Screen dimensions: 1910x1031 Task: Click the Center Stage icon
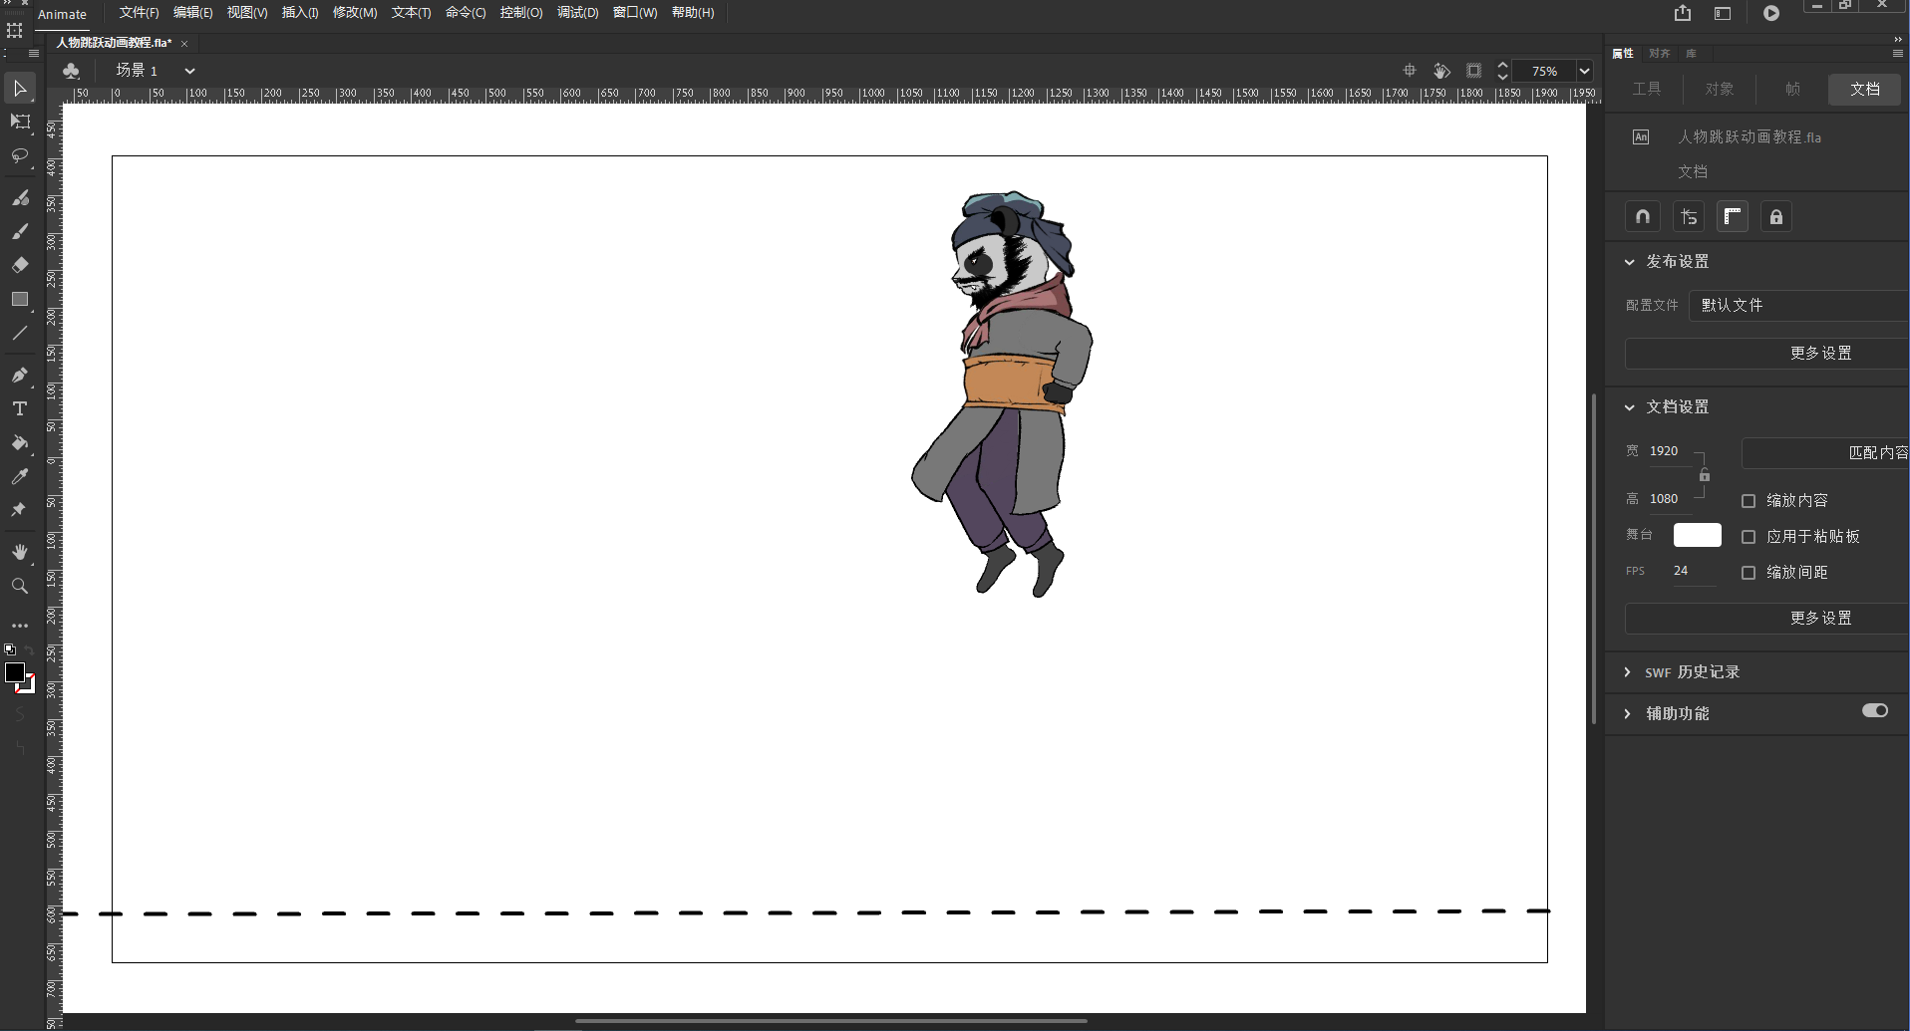[1410, 71]
